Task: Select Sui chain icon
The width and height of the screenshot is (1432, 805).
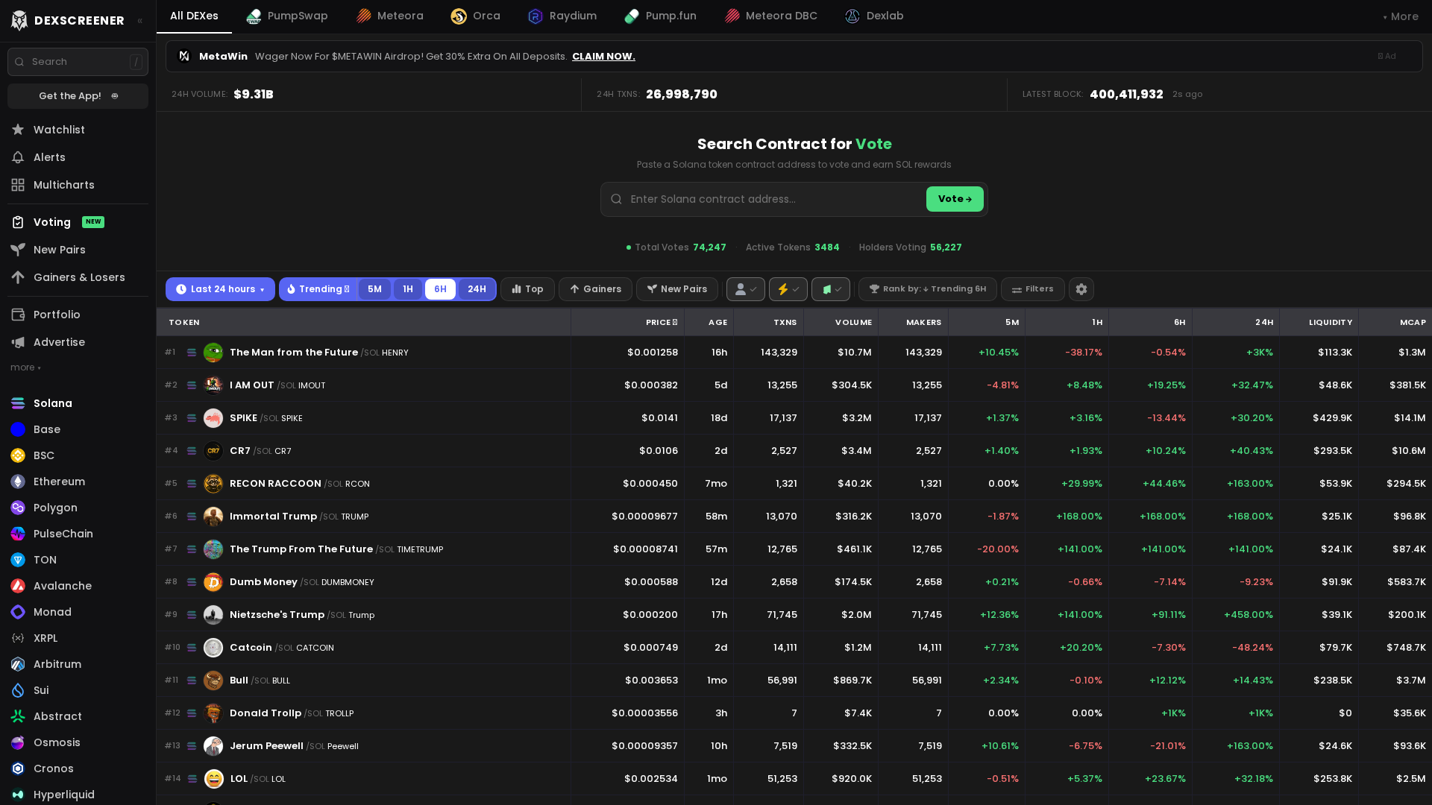Action: click(18, 690)
